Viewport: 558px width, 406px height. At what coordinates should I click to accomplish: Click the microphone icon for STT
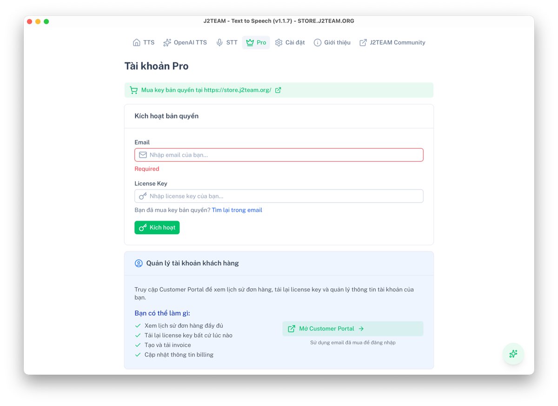[219, 42]
